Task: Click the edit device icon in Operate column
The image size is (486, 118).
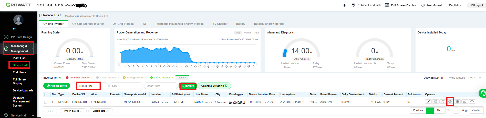Action: pos(428,102)
